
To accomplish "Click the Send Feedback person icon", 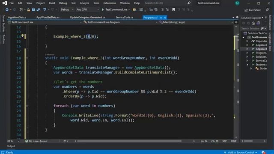I will point(268,10).
